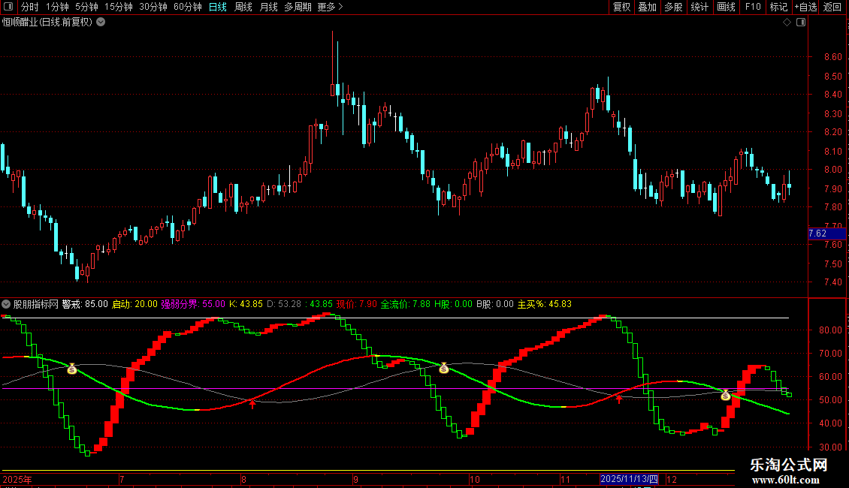Click the diamond icon above the chart
The width and height of the screenshot is (849, 488).
pos(787,23)
